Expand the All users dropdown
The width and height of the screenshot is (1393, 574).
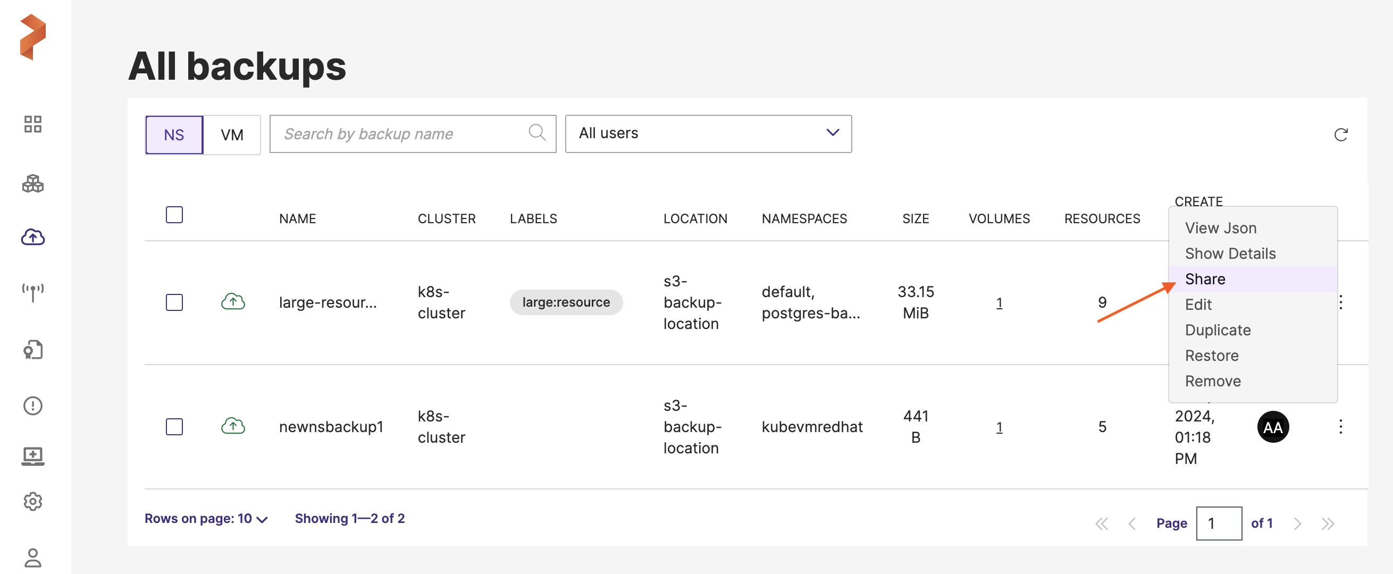tap(708, 133)
